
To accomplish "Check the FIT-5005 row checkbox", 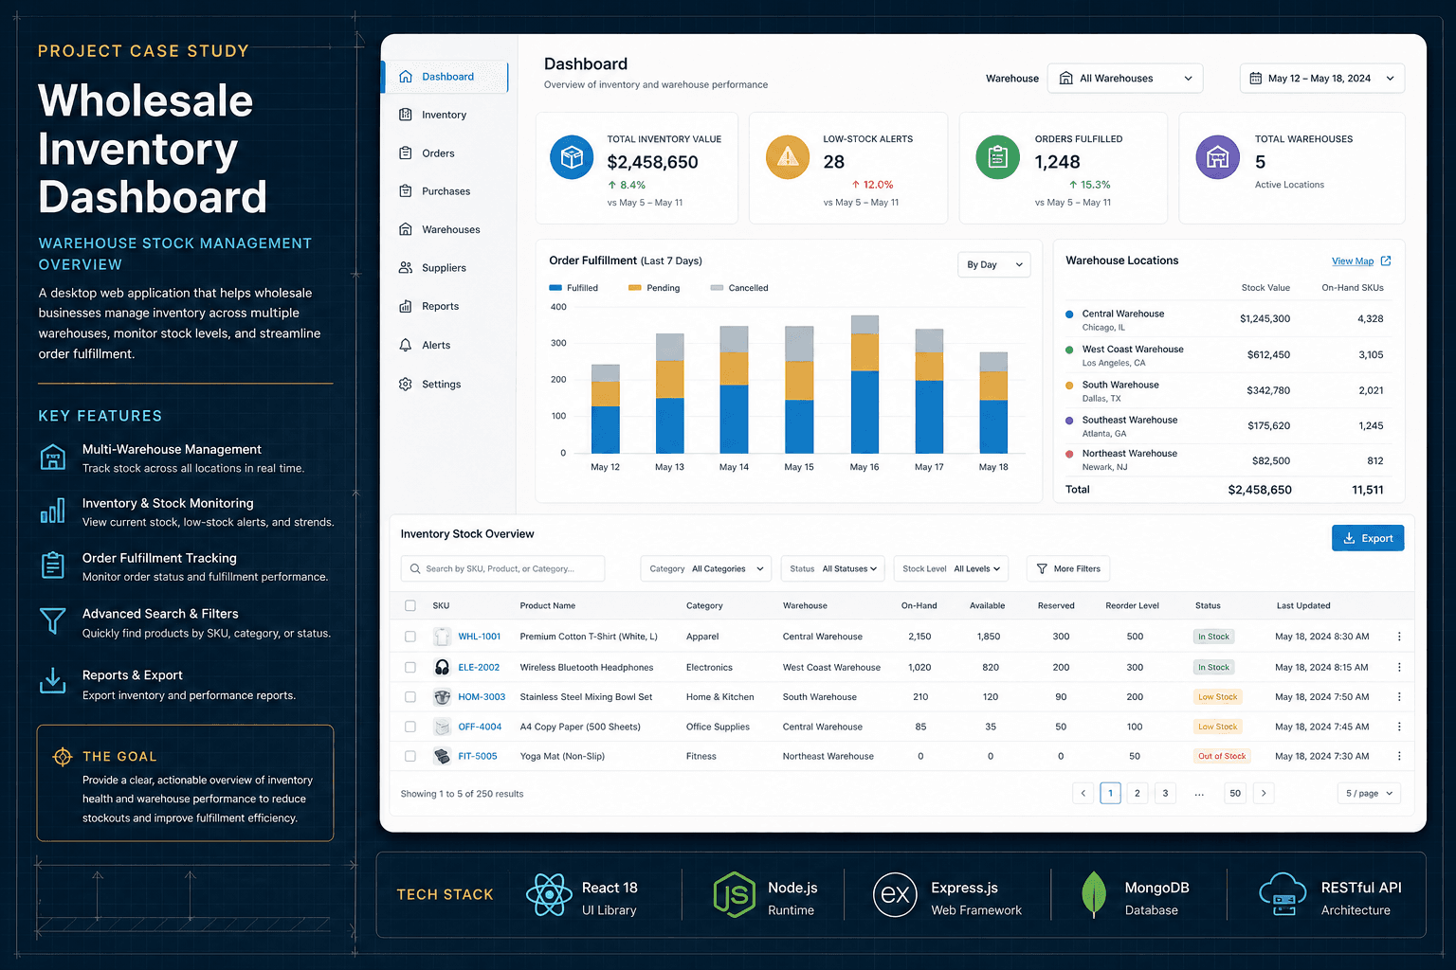I will point(410,756).
